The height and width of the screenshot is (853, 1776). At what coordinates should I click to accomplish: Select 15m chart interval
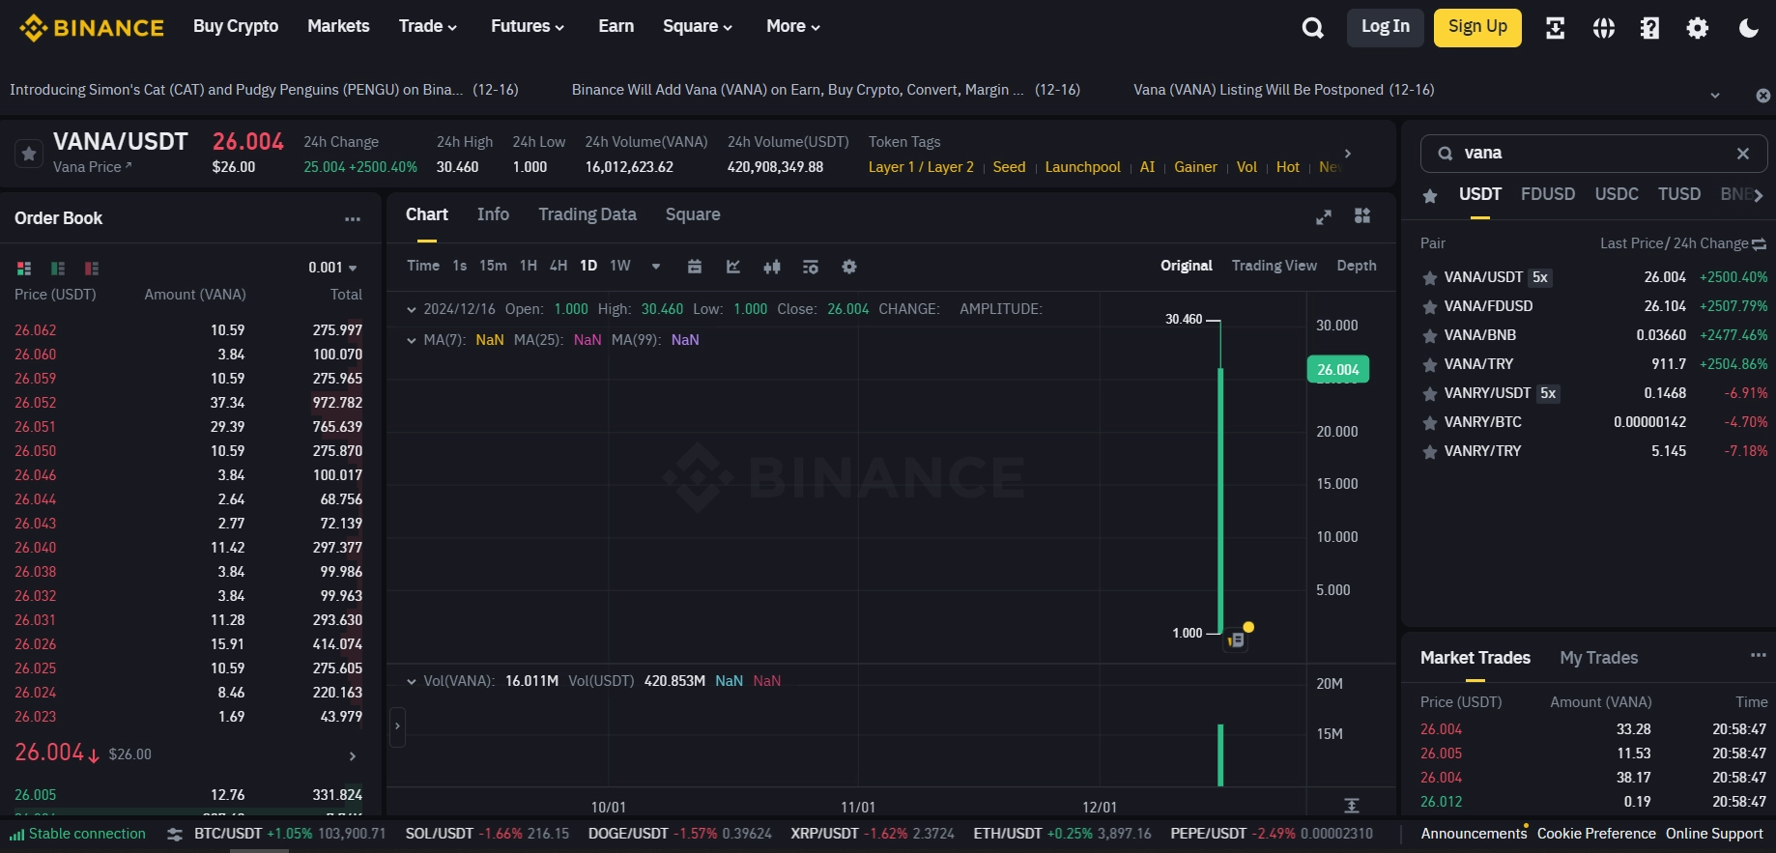493,266
